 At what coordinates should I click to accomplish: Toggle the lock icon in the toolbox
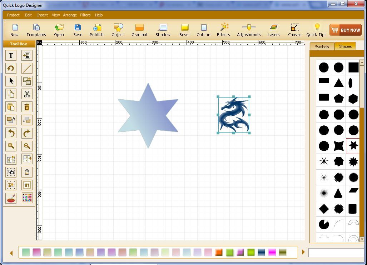pyautogui.click(x=27, y=172)
